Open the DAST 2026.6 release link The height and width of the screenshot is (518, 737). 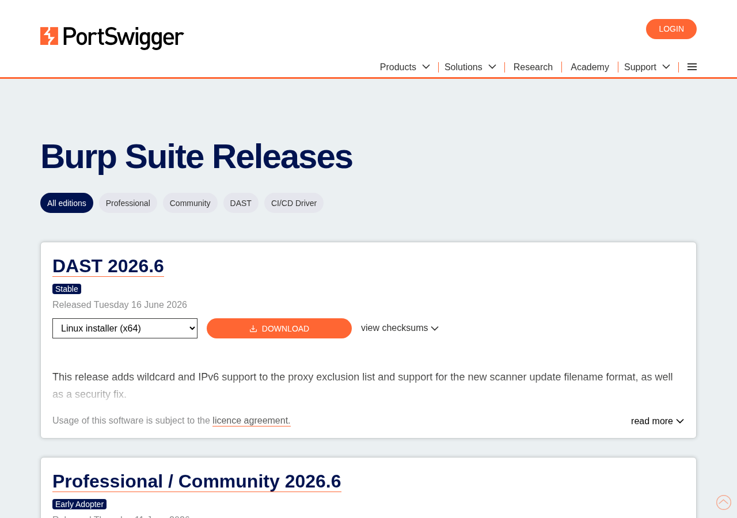pos(108,266)
